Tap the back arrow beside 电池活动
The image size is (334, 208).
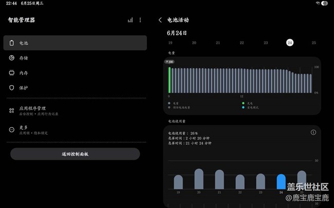160,20
